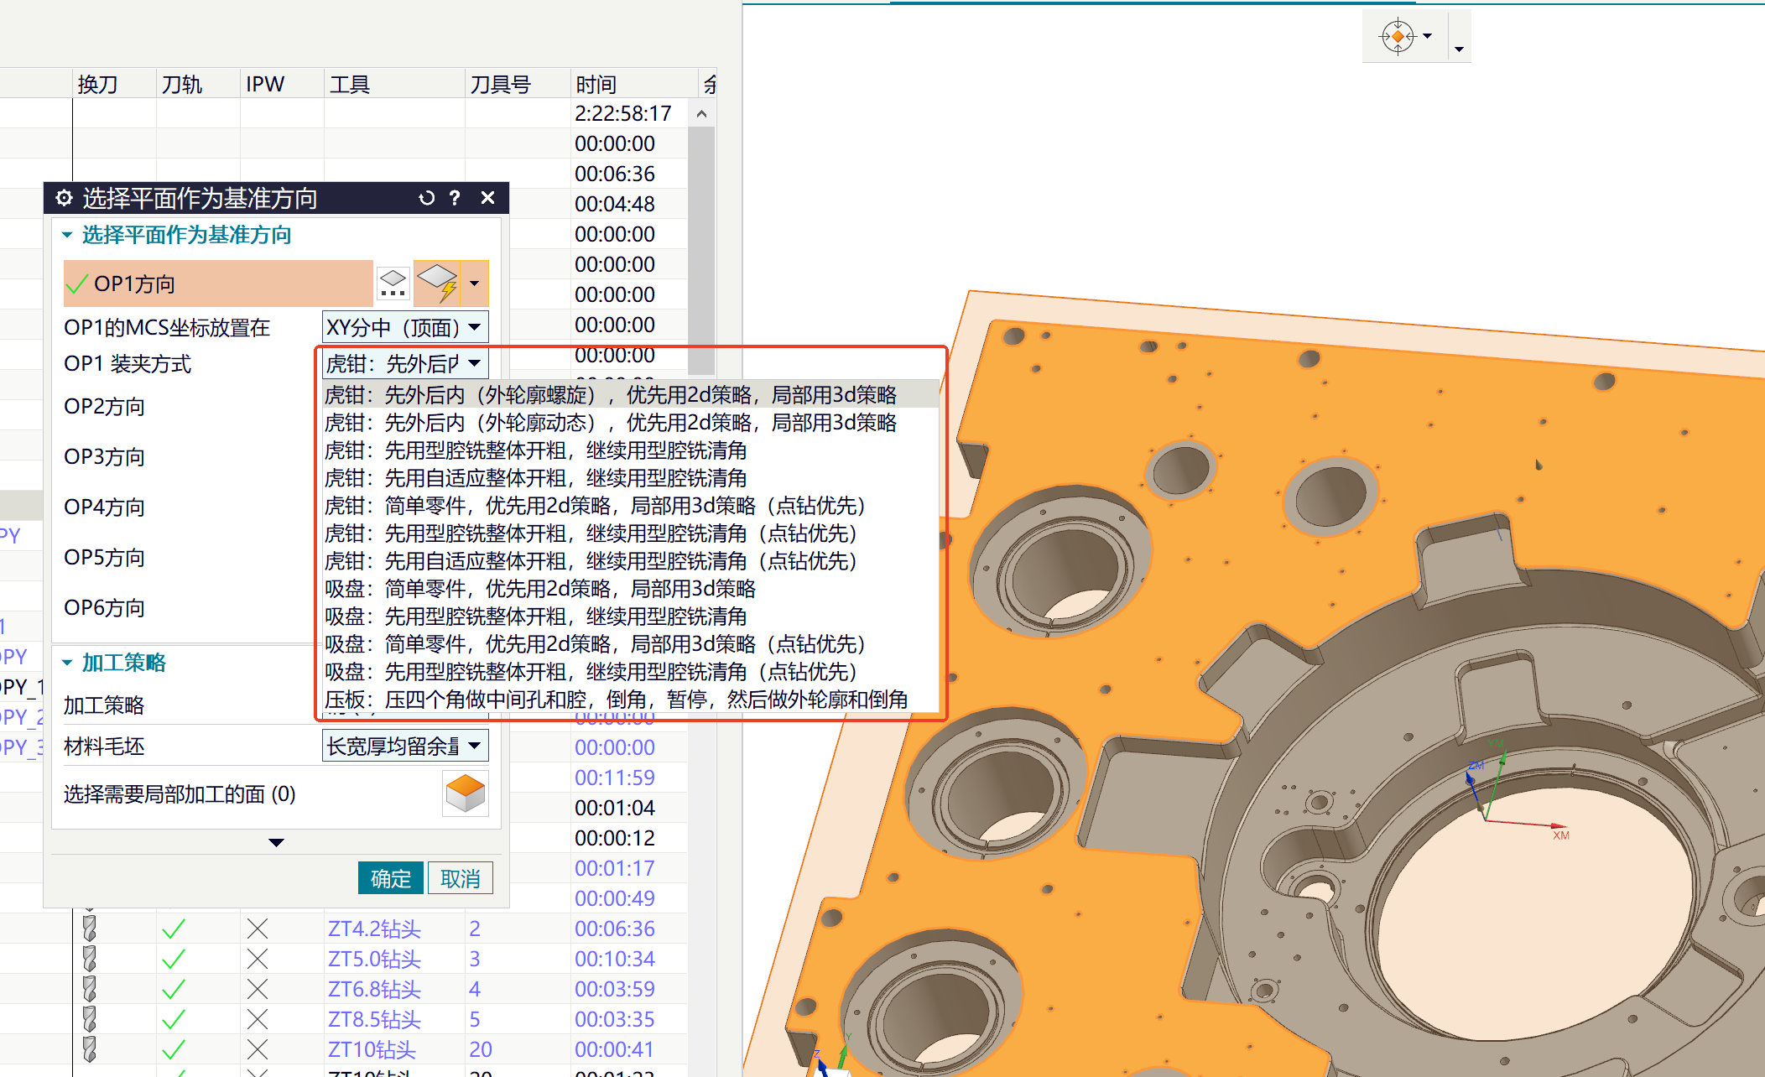Image resolution: width=1765 pixels, height=1077 pixels.
Task: Click the drill tool icon in ZT8.5钻头 row
Action: click(x=89, y=1019)
